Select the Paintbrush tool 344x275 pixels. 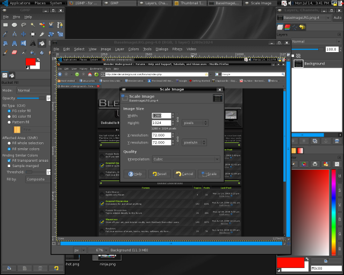tap(5, 53)
